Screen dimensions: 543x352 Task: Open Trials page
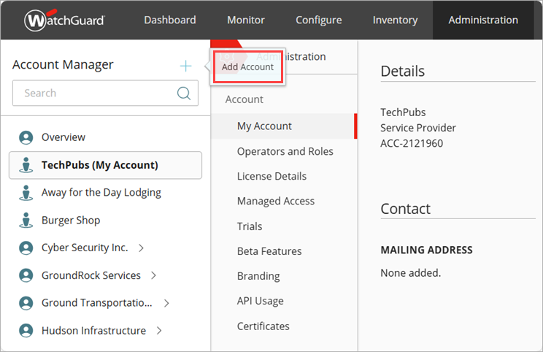click(x=250, y=226)
